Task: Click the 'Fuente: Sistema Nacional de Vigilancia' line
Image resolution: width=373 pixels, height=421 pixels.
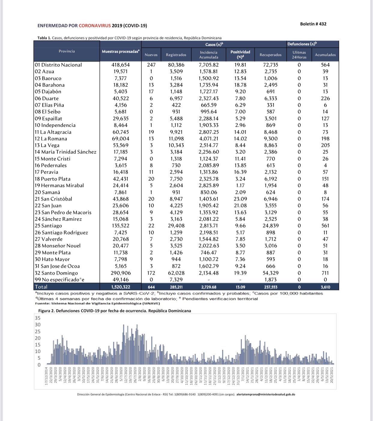Action: (98, 304)
